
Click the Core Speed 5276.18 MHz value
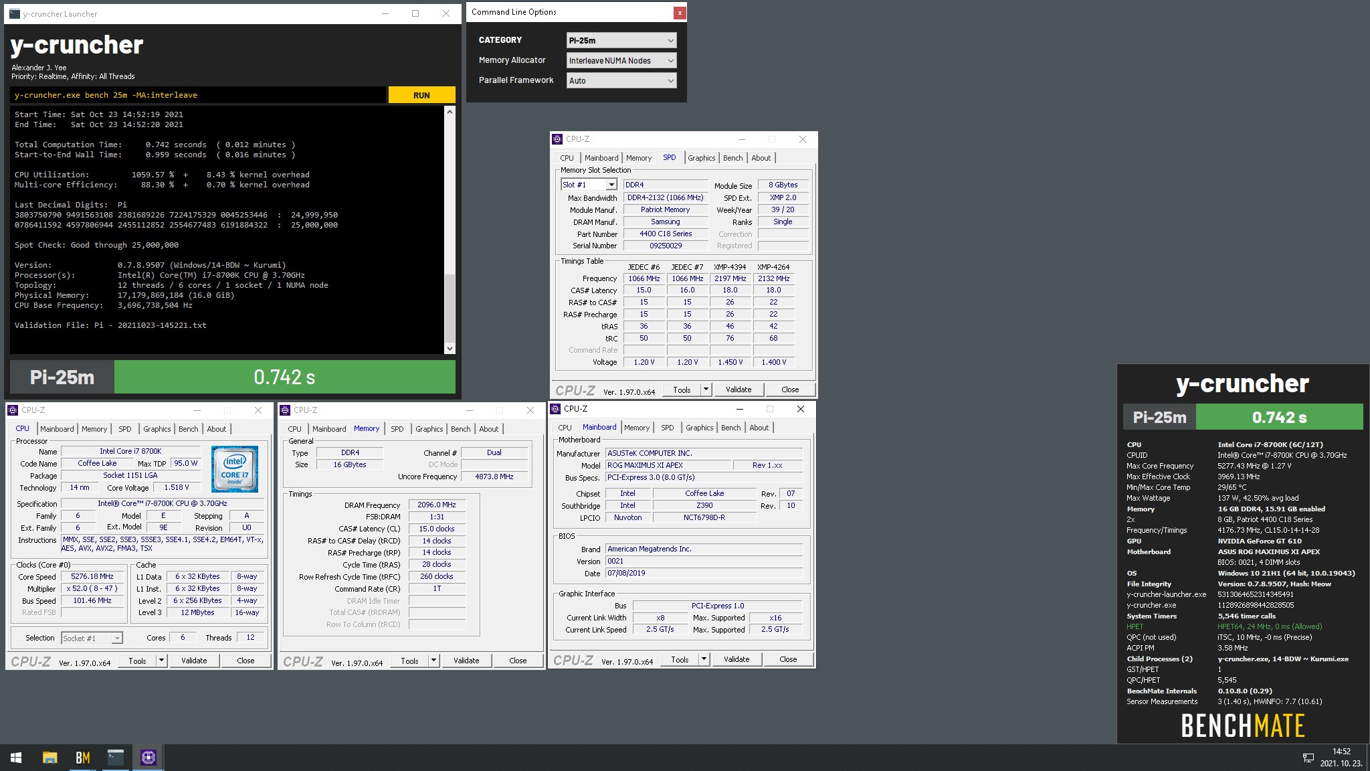coord(92,576)
